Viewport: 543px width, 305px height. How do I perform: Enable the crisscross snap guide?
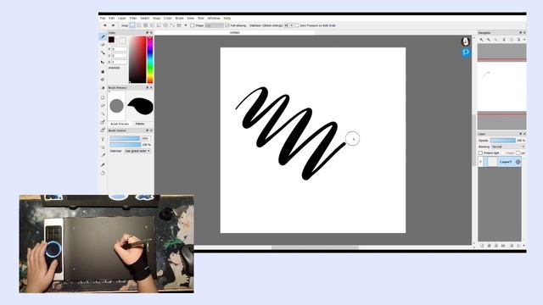pyautogui.click(x=145, y=25)
